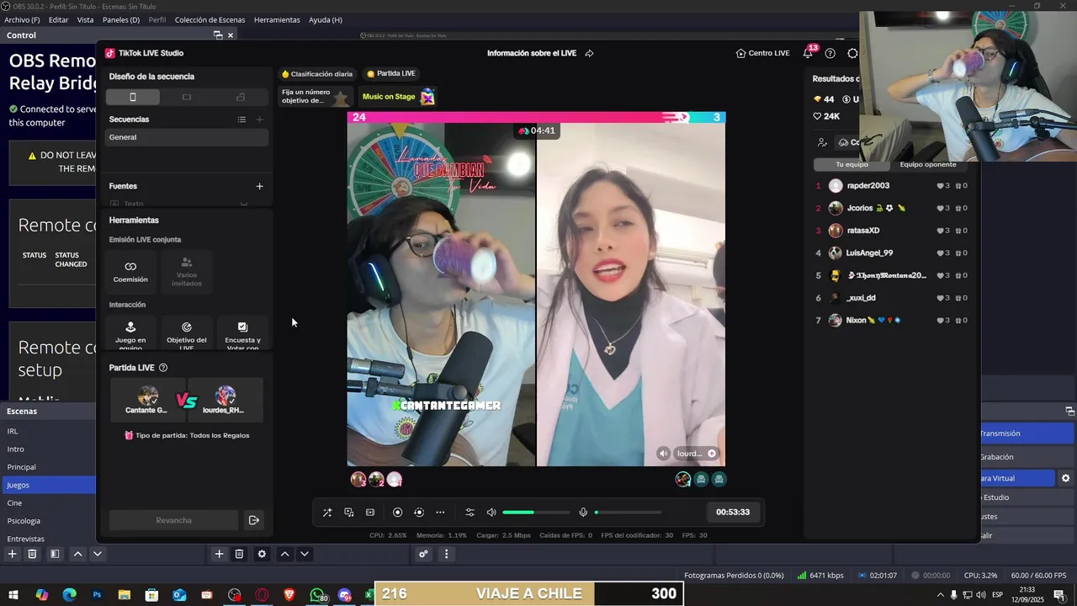Open the magic effects wand tool

click(x=327, y=512)
